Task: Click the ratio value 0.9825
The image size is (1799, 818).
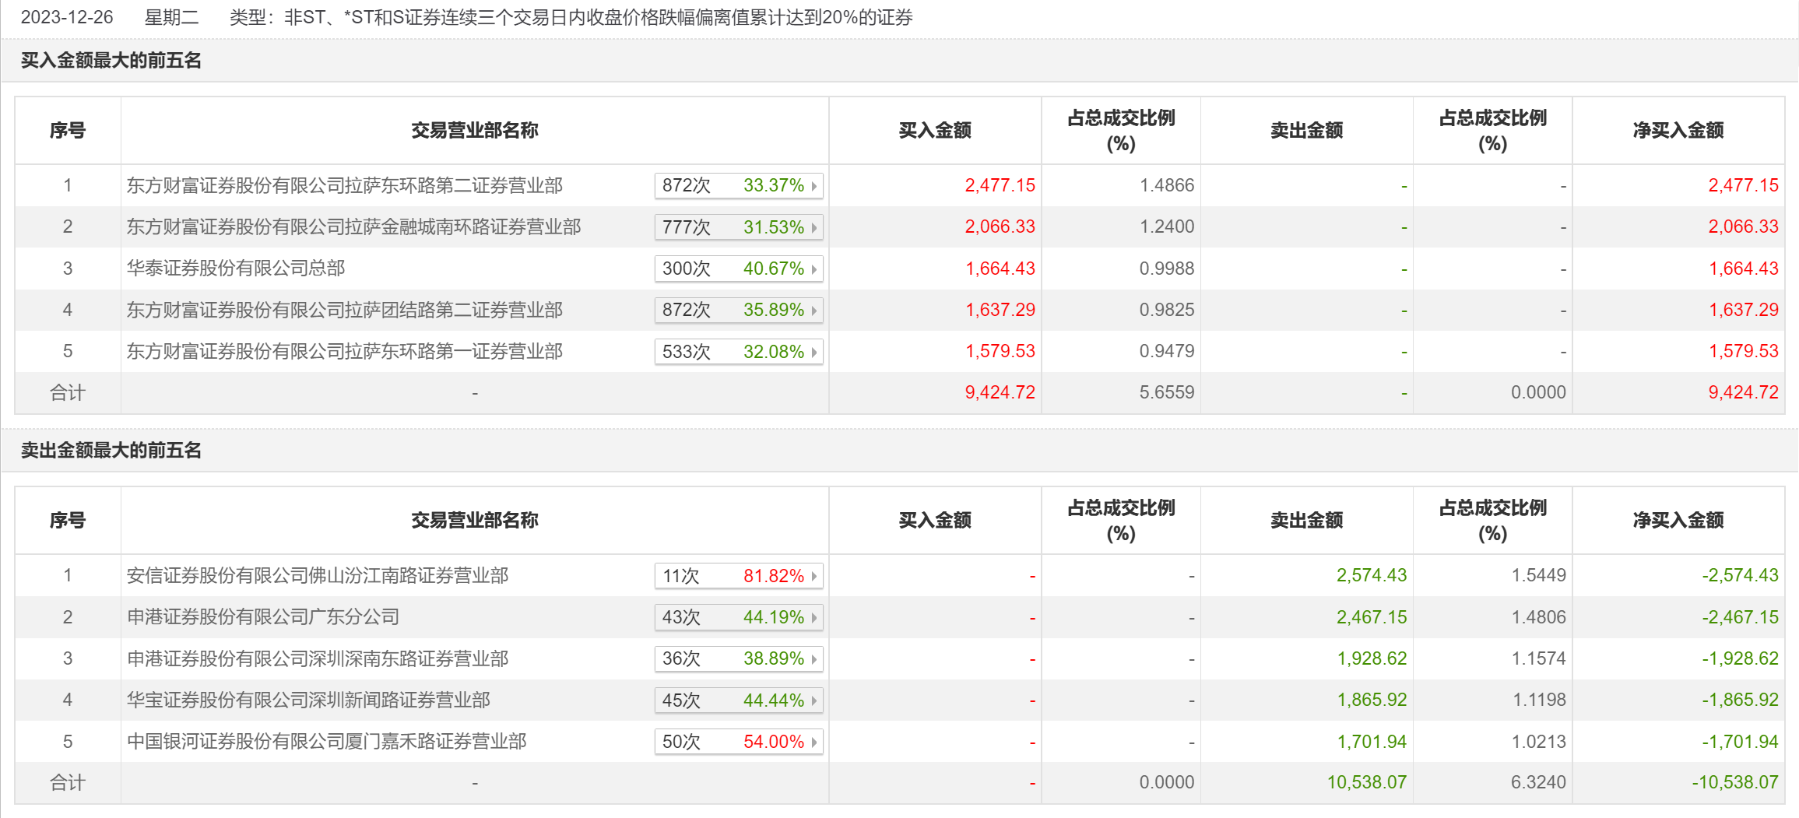Action: click(x=1167, y=310)
